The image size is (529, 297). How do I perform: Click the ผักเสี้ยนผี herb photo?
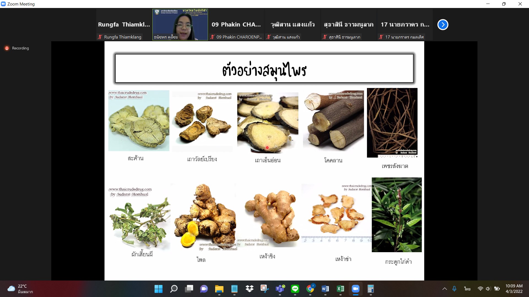pyautogui.click(x=139, y=218)
